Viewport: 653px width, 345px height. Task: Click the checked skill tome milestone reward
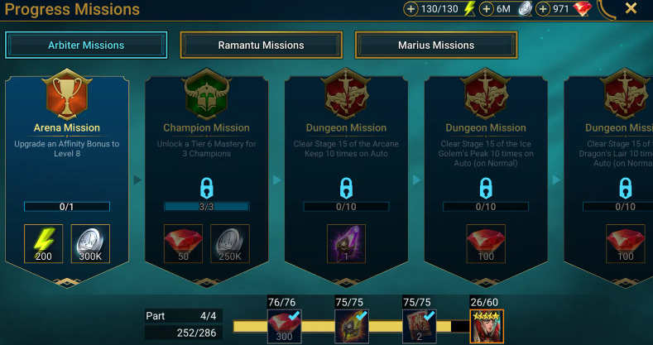point(420,326)
